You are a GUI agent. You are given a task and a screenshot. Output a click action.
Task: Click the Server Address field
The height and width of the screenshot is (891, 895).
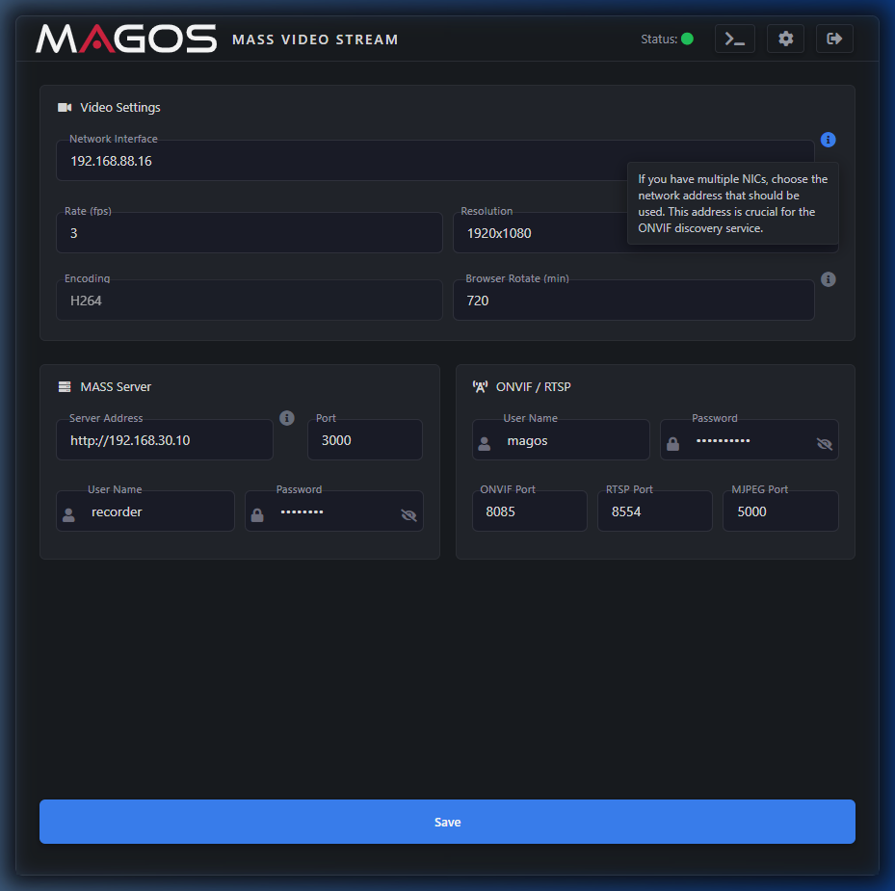(x=165, y=440)
